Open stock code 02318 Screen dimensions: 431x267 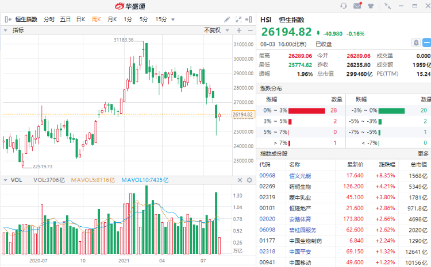click(x=267, y=251)
